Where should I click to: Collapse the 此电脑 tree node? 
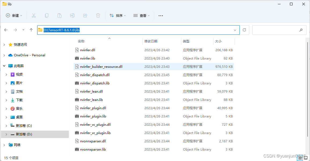4,66
